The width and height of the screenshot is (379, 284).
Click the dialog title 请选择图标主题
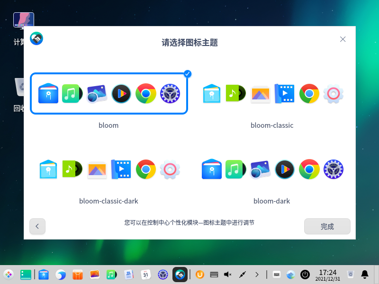point(190,43)
